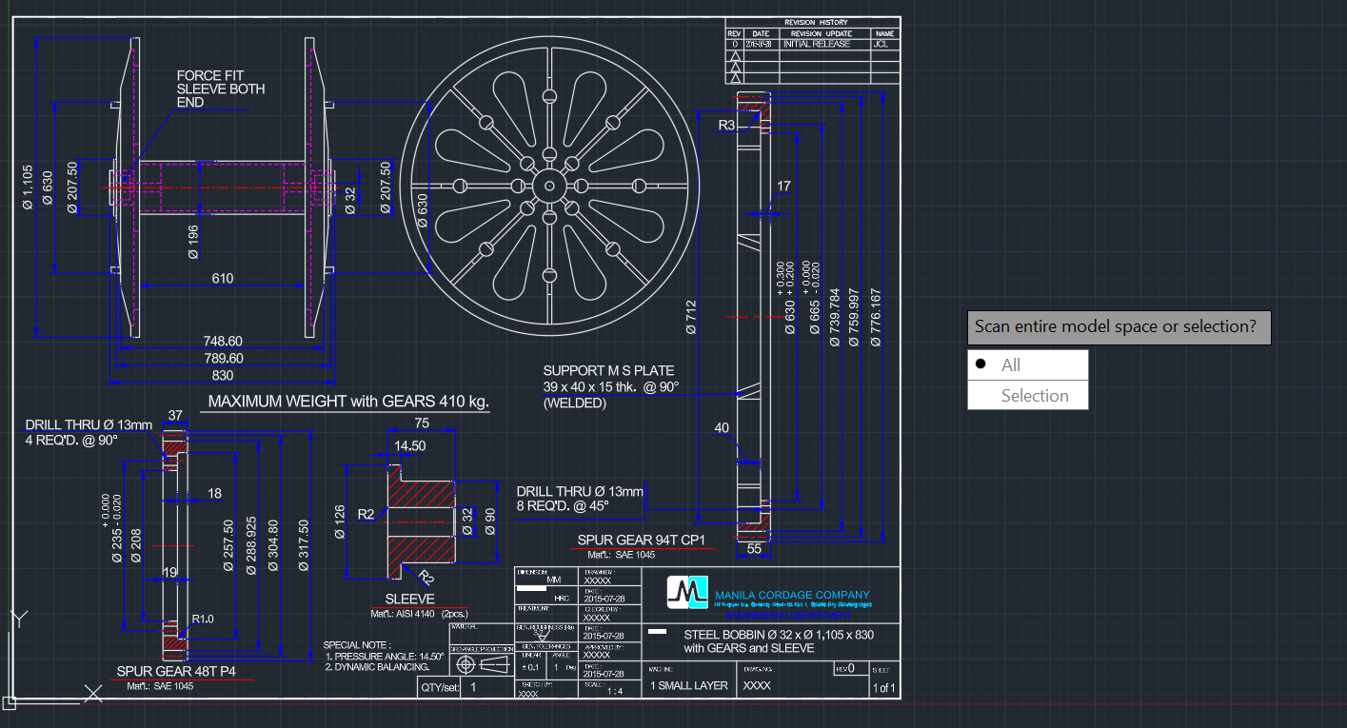Click the Manila Cordage Company logo

(687, 593)
